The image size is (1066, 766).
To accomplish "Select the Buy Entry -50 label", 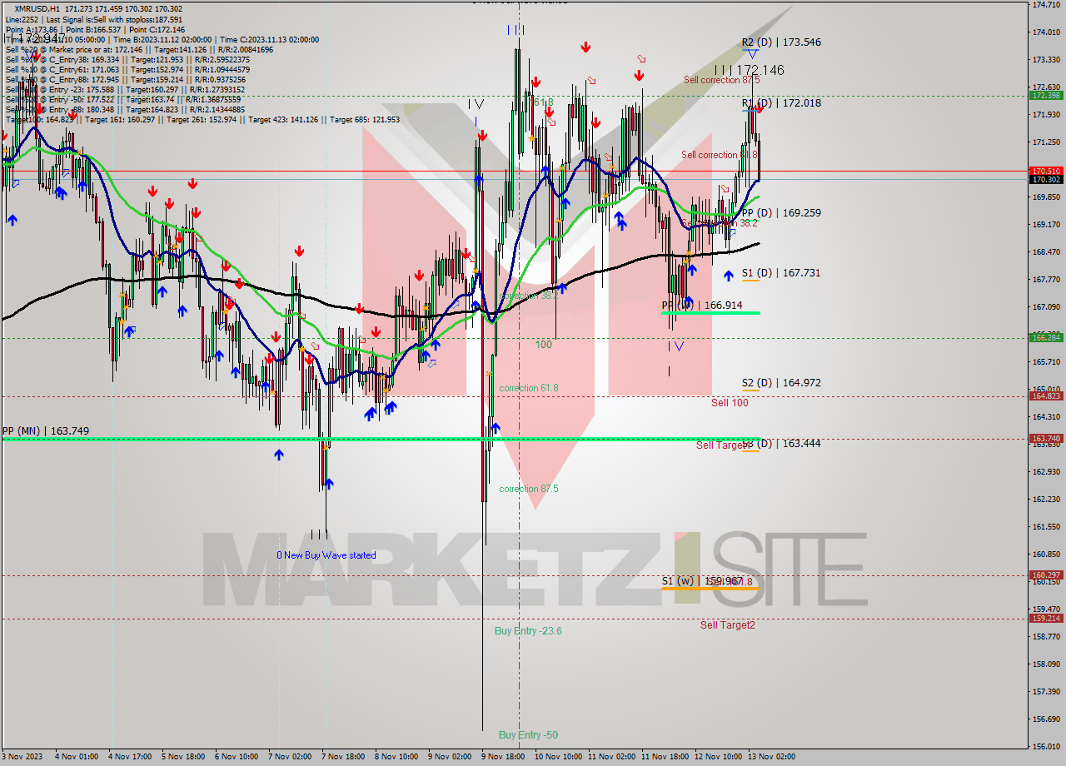I will coord(528,735).
